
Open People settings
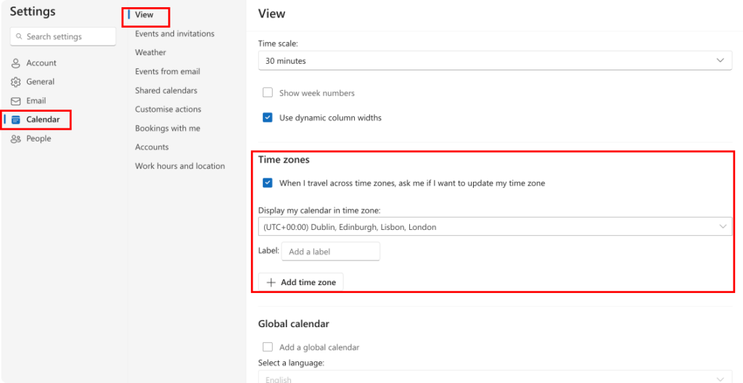pyautogui.click(x=39, y=139)
